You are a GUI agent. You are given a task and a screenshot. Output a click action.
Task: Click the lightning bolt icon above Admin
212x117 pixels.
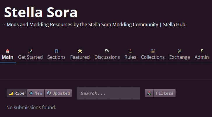[202, 51]
